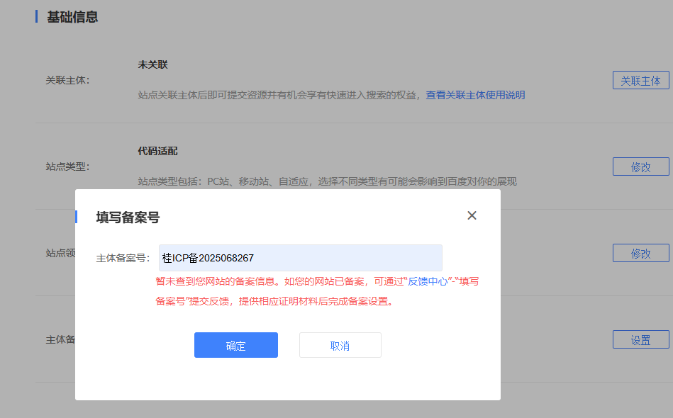Close the 填写备案号 dialog with the X icon
The width and height of the screenshot is (673, 418).
pos(472,215)
